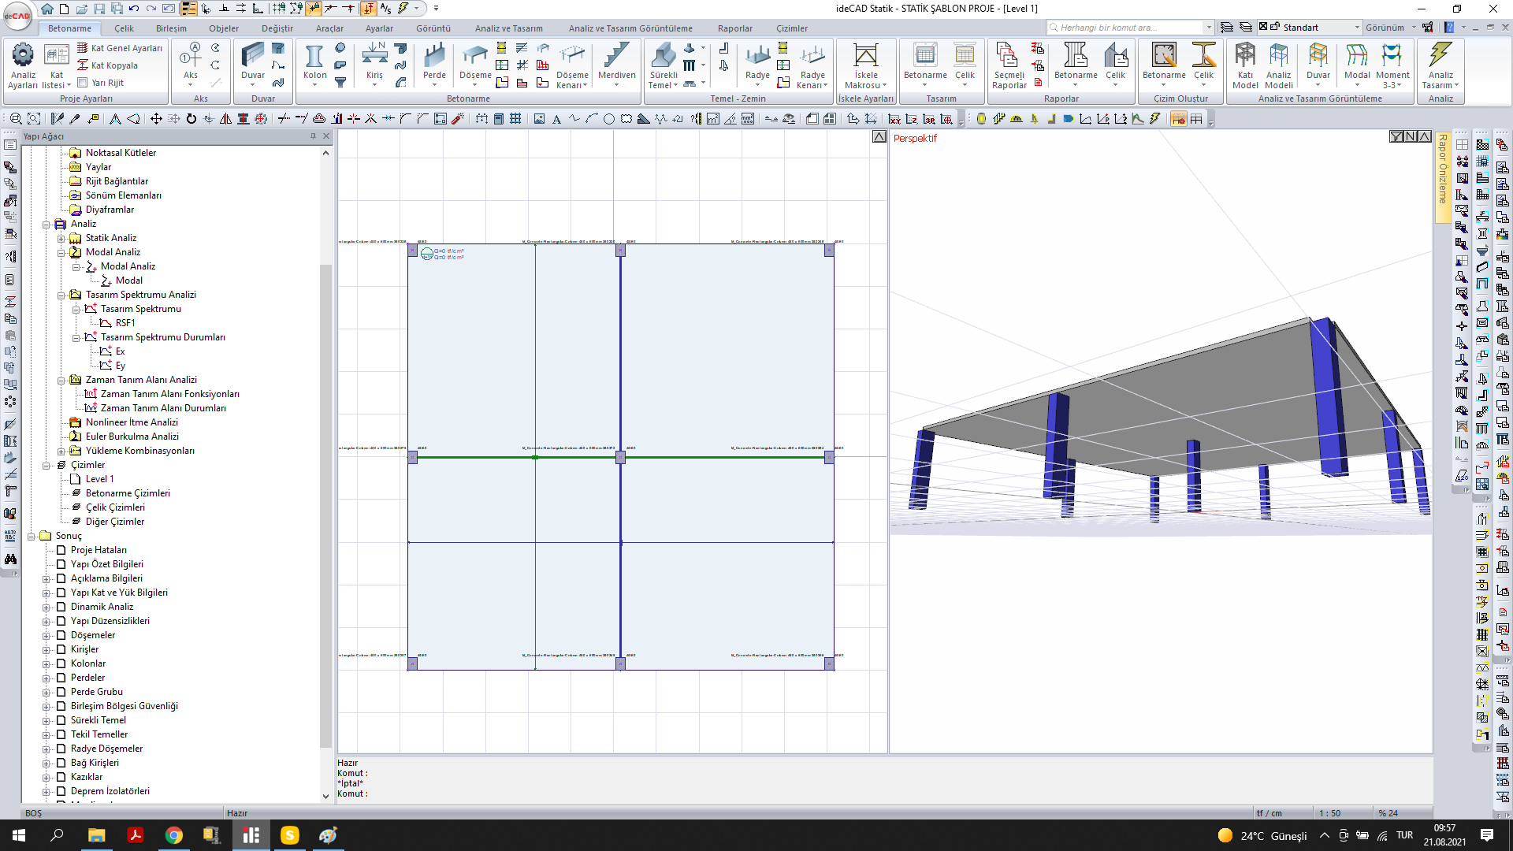Click the Yapı Ağacı vertical scrollbar

click(x=325, y=504)
